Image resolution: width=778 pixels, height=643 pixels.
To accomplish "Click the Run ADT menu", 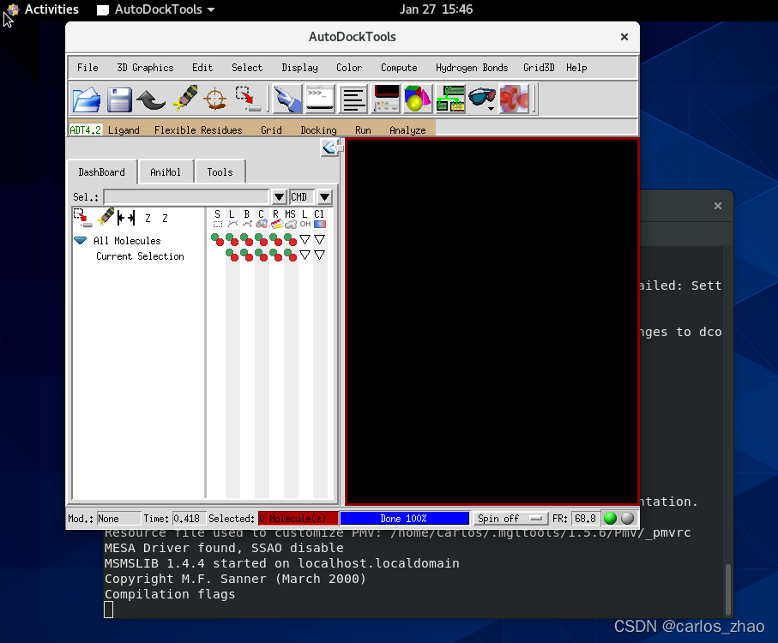I will coord(363,130).
